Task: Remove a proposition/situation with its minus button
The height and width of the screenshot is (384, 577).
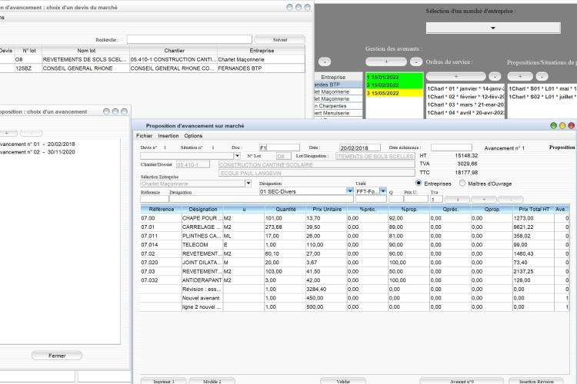Action: coord(542,76)
